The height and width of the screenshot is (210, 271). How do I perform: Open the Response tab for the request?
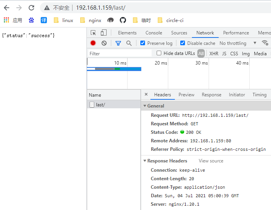(211, 95)
